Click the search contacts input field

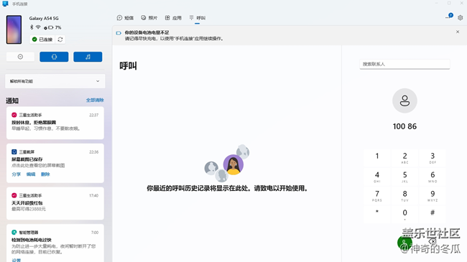[x=404, y=64]
